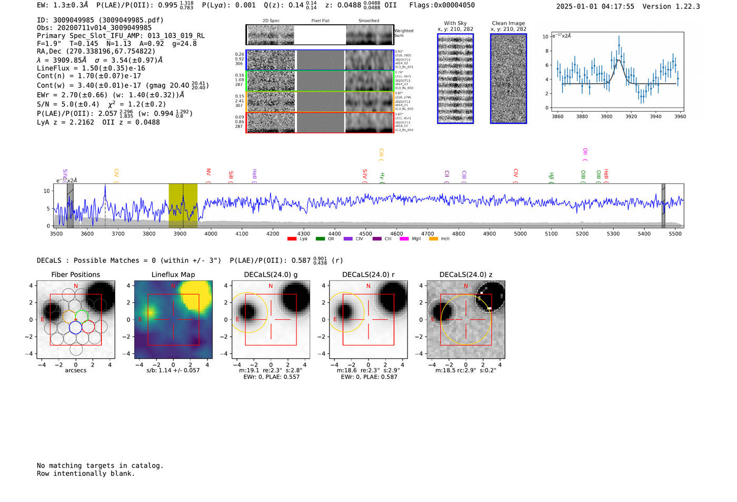The height and width of the screenshot is (502, 737).
Task: Click the yellow highlighted emission-line region
Action: (x=183, y=206)
